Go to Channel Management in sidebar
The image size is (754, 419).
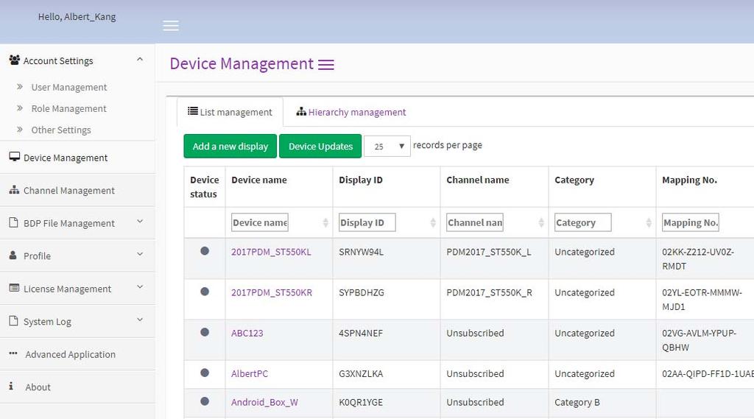(77, 191)
